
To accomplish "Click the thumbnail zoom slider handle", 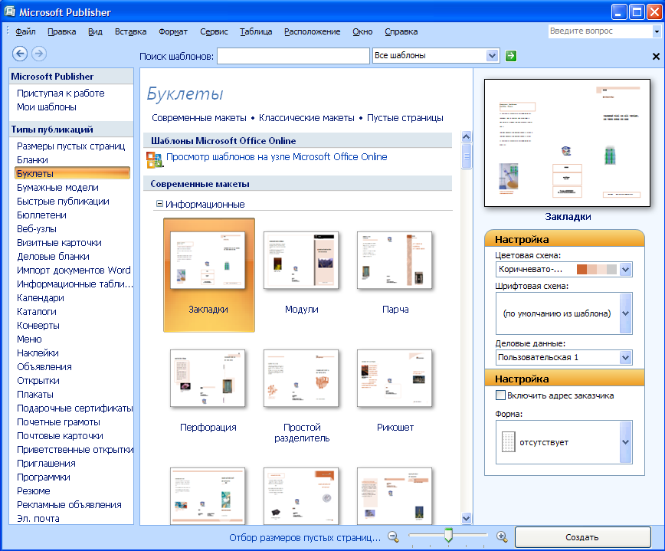I will click(x=448, y=536).
